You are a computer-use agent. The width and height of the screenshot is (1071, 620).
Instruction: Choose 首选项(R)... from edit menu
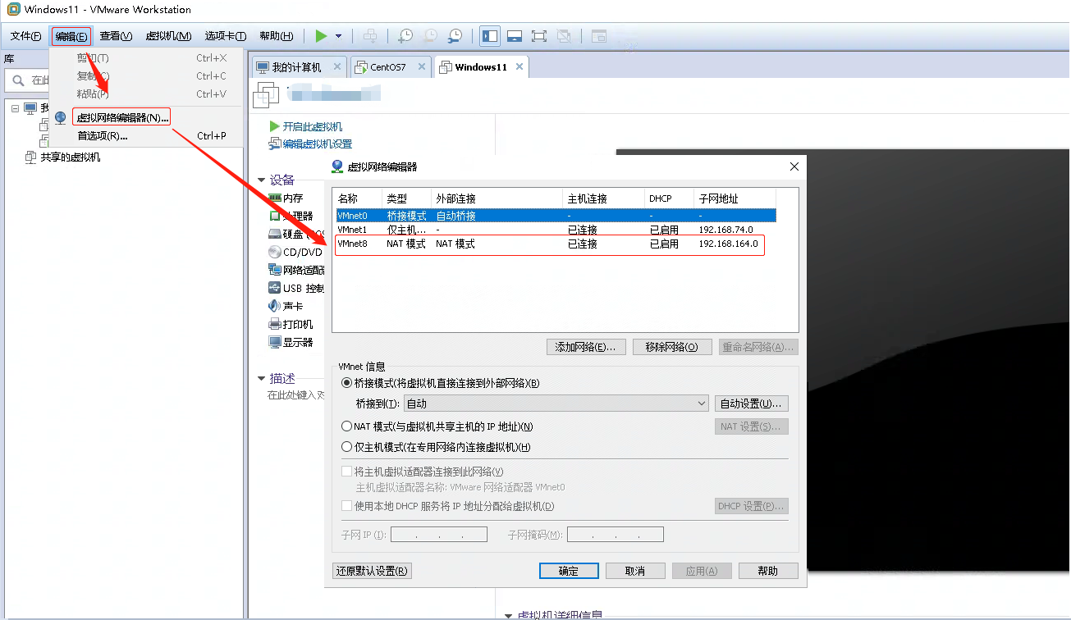click(x=103, y=136)
